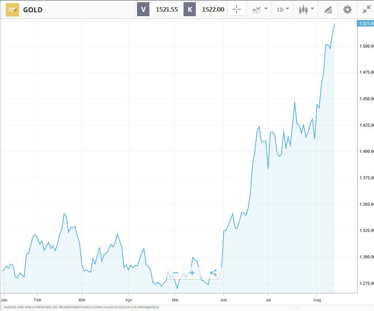
Task: Zoom out with the minus button
Action: [176, 273]
